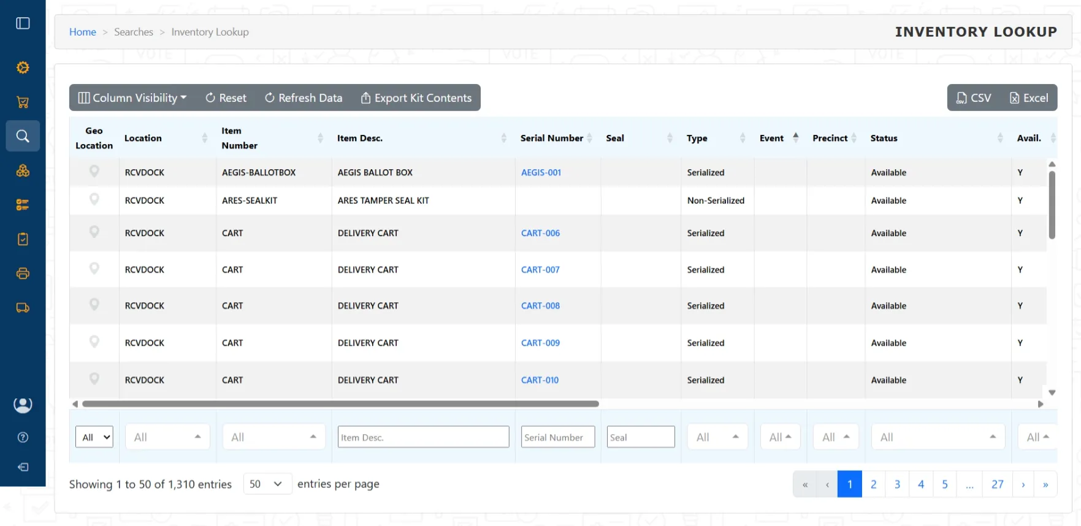
Task: Open the Location filter dropdown
Action: point(167,437)
